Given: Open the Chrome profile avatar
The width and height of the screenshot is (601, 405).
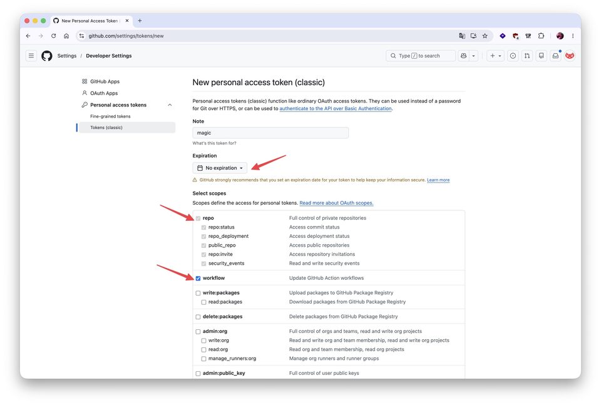Looking at the screenshot, I should (x=560, y=36).
